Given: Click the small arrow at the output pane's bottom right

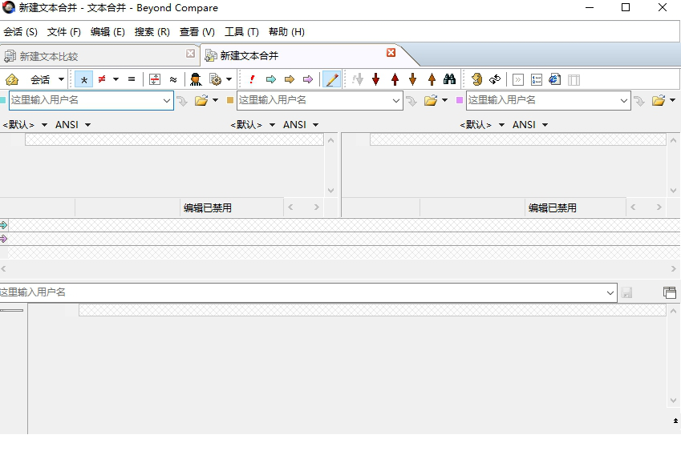Looking at the screenshot, I should (676, 421).
